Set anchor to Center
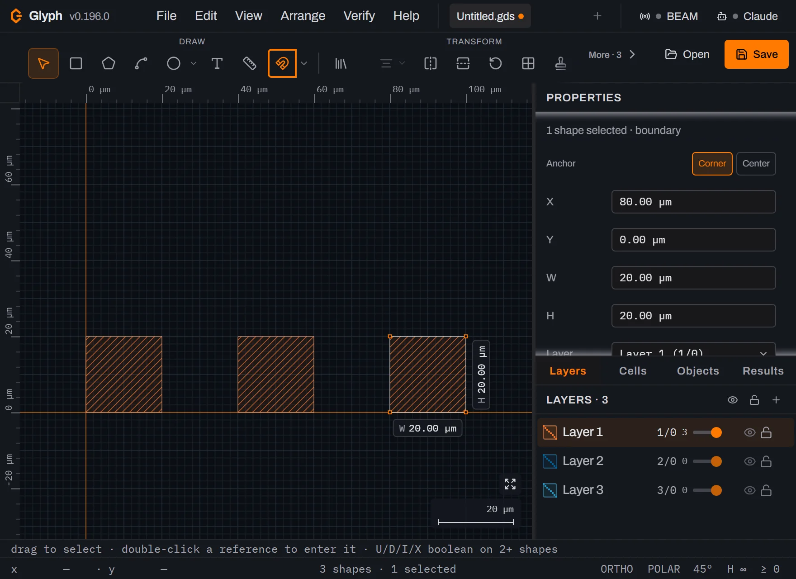 tap(756, 164)
